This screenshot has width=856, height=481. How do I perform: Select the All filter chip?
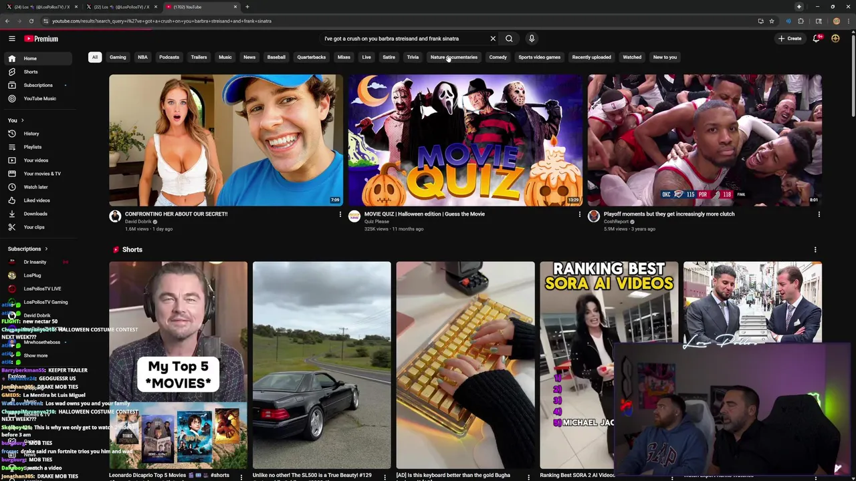tap(95, 57)
